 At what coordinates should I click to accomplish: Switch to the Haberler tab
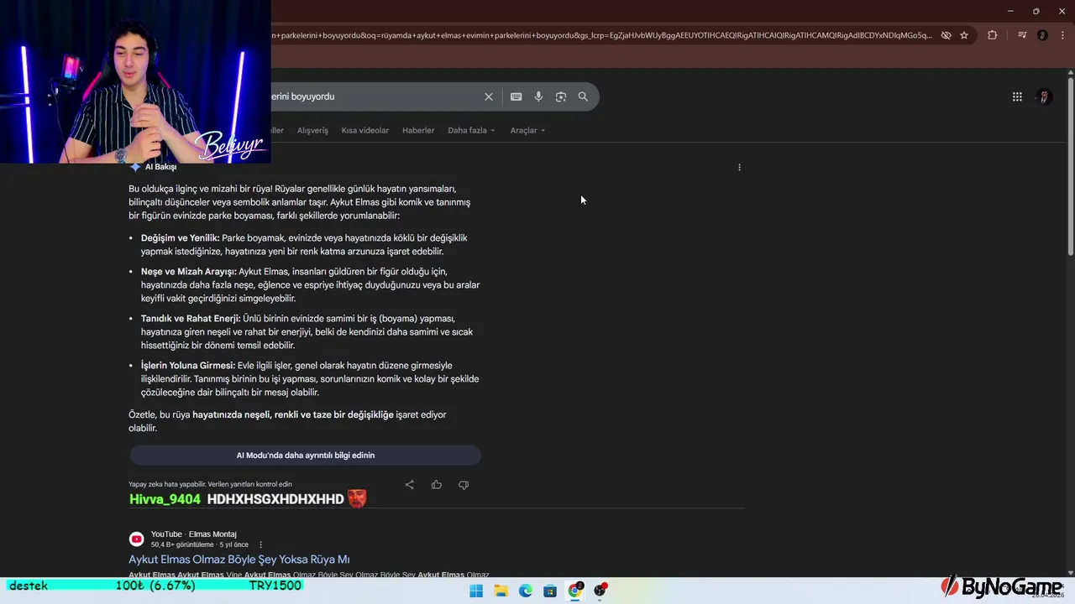[x=418, y=130]
